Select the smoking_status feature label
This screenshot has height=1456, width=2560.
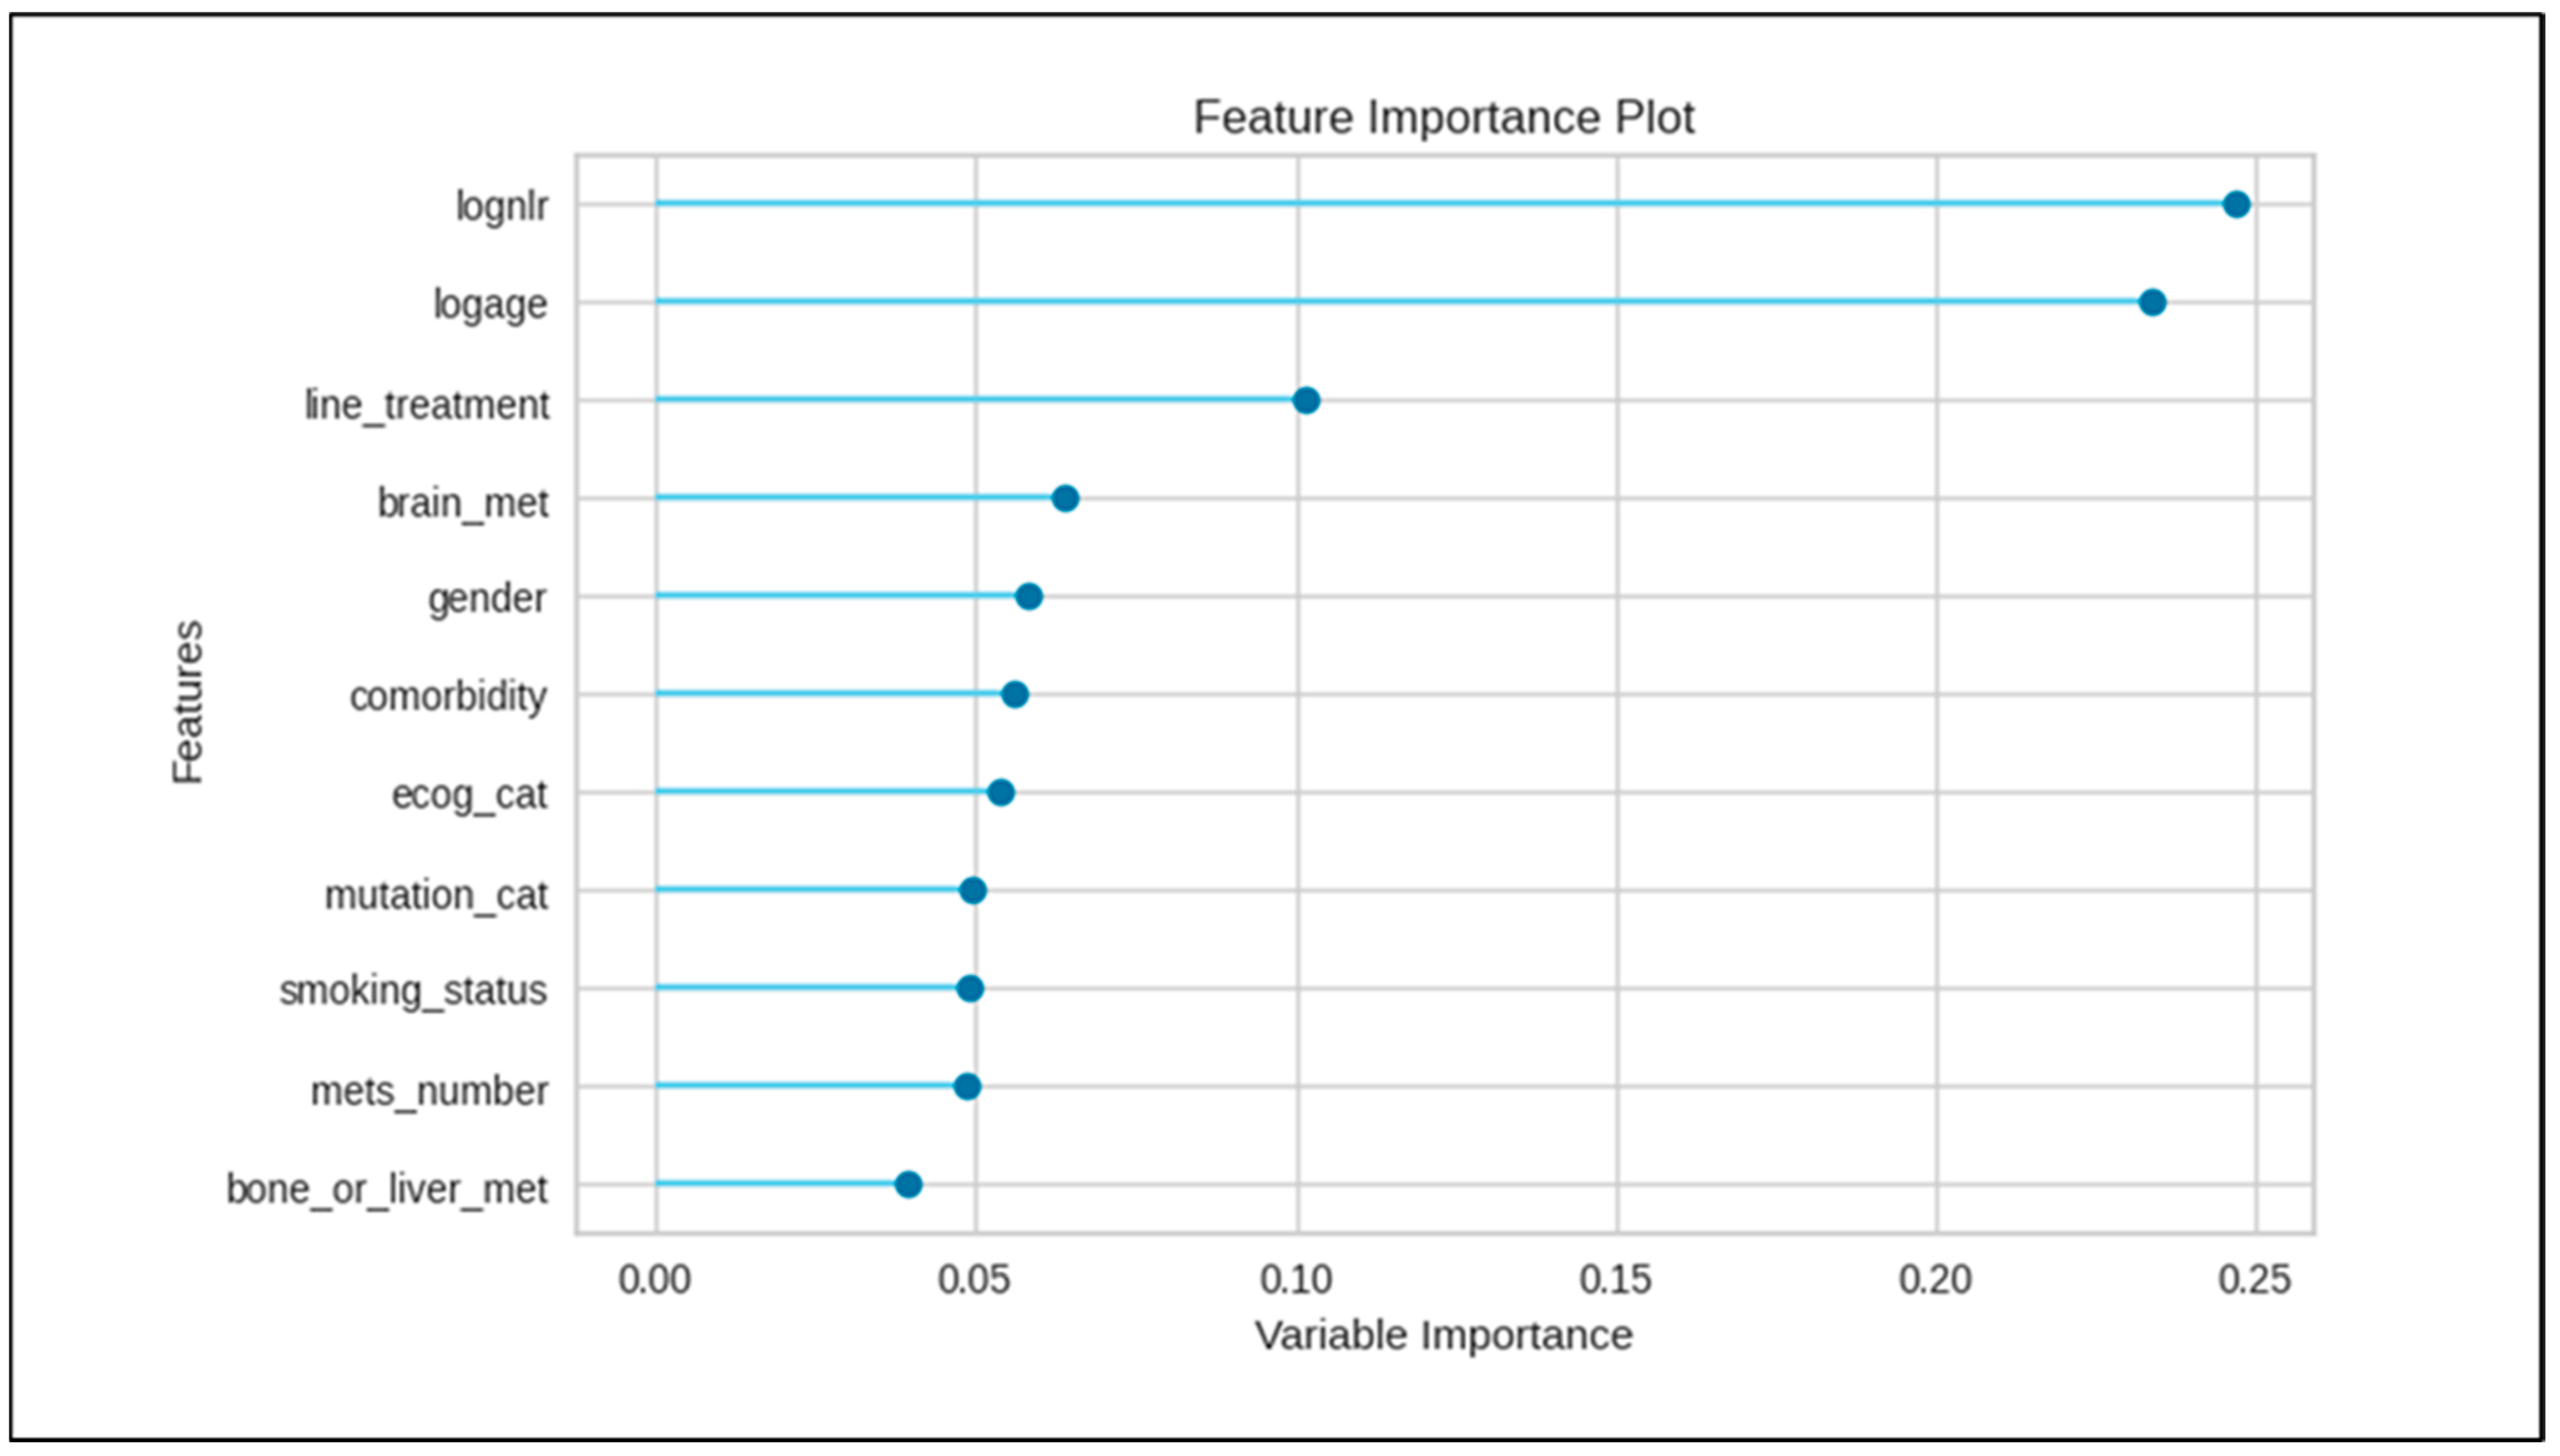click(413, 991)
